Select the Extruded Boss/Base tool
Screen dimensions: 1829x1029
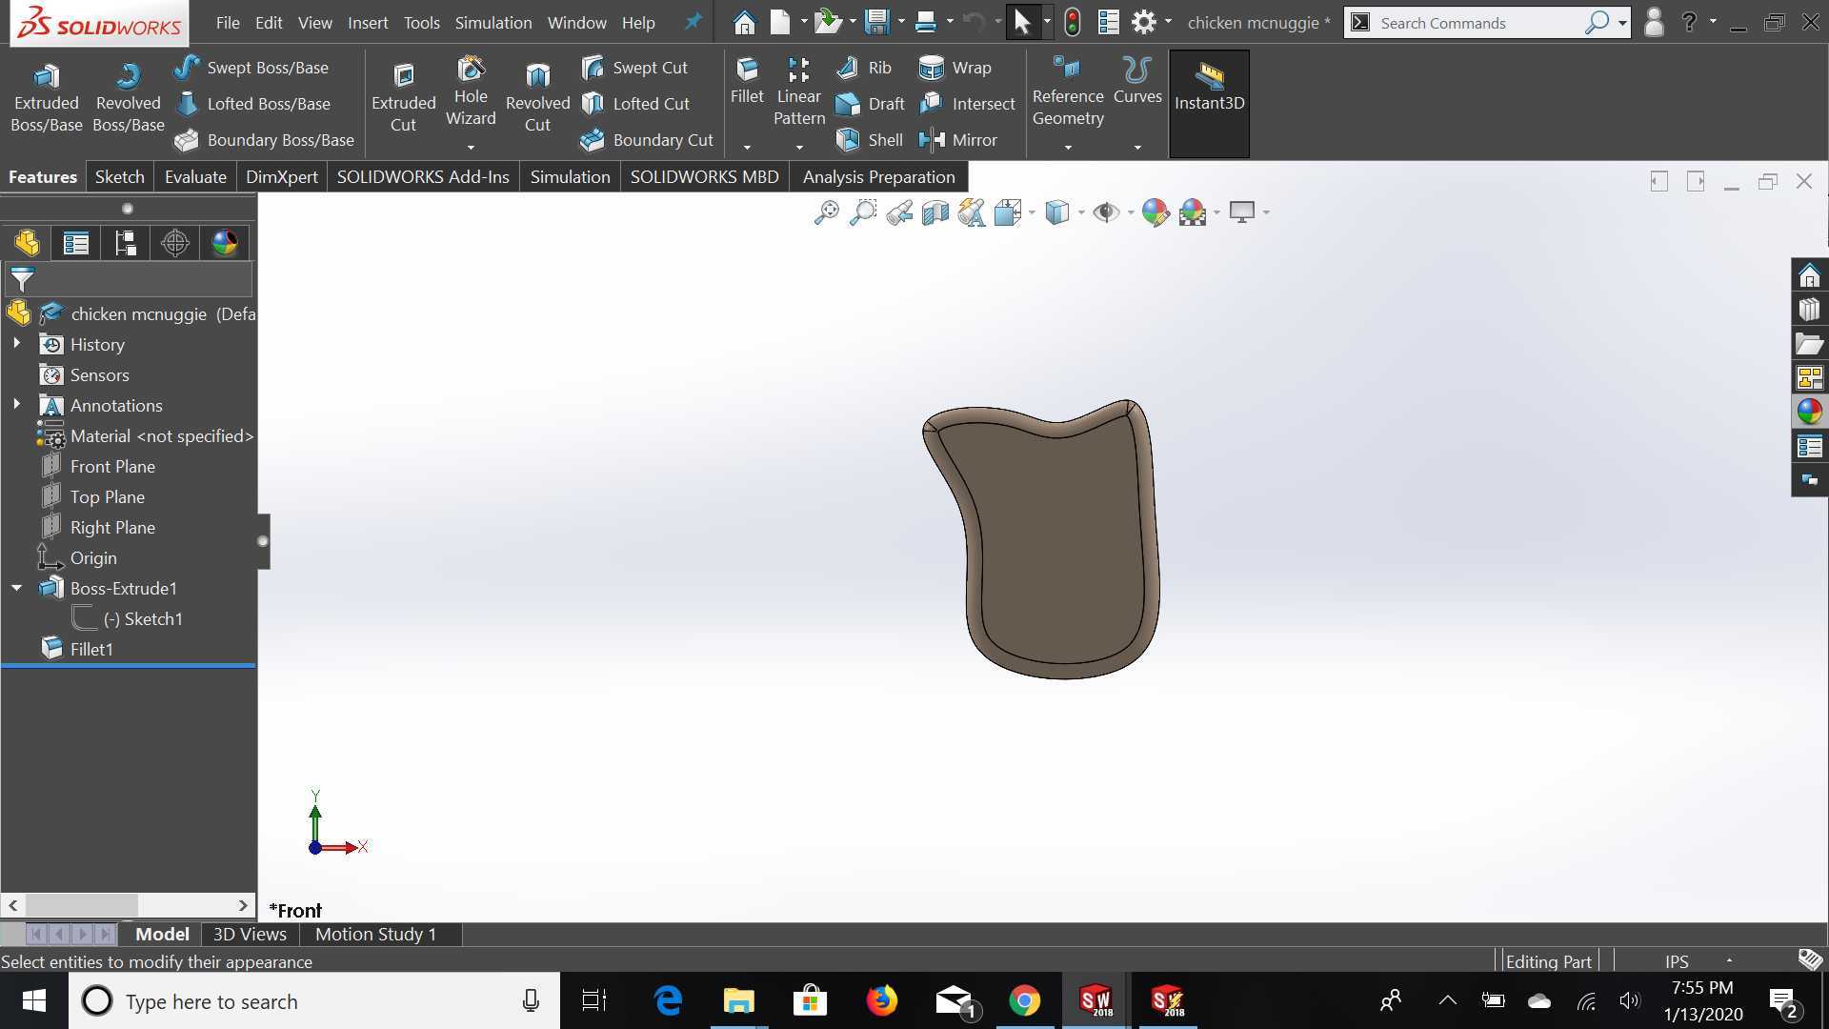(46, 98)
